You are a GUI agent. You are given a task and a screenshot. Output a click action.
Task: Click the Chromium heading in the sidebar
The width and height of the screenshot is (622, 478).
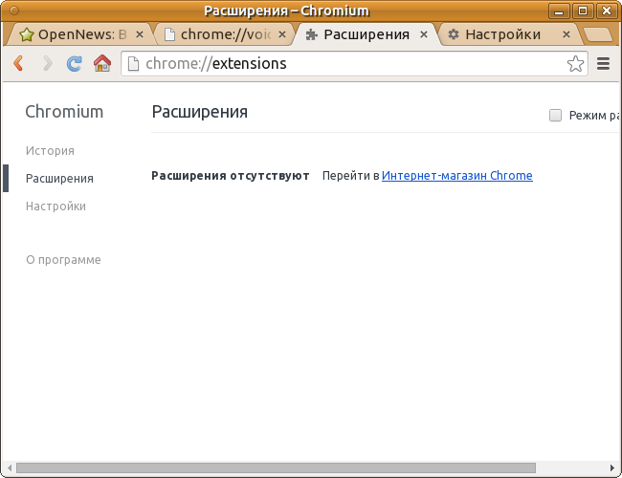(64, 112)
